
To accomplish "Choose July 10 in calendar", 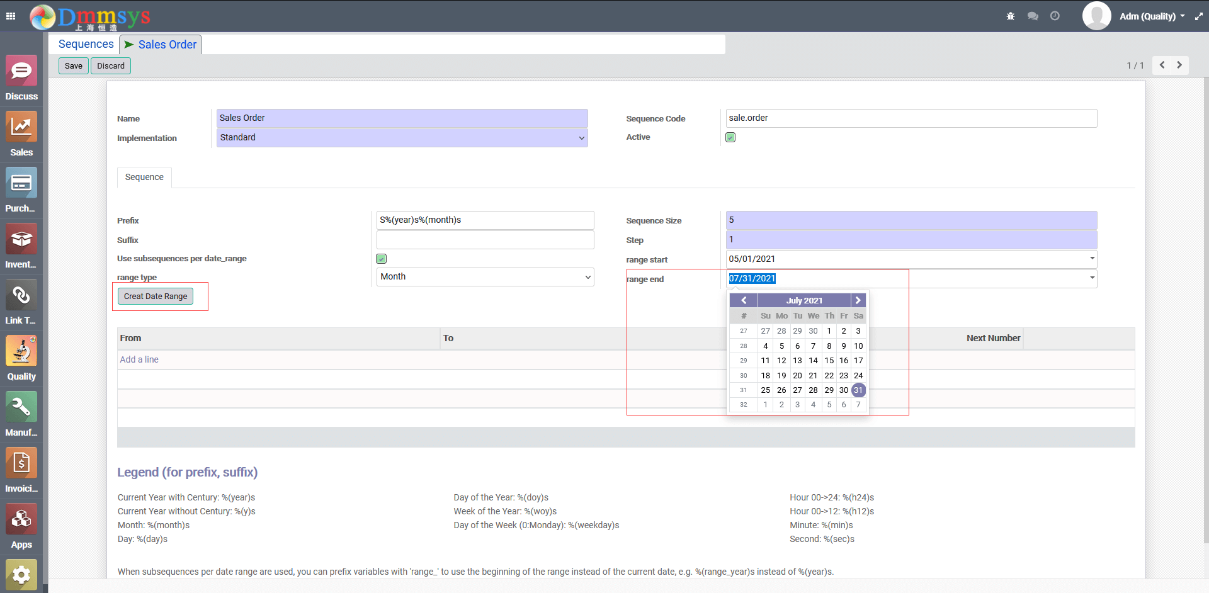I will click(x=858, y=346).
